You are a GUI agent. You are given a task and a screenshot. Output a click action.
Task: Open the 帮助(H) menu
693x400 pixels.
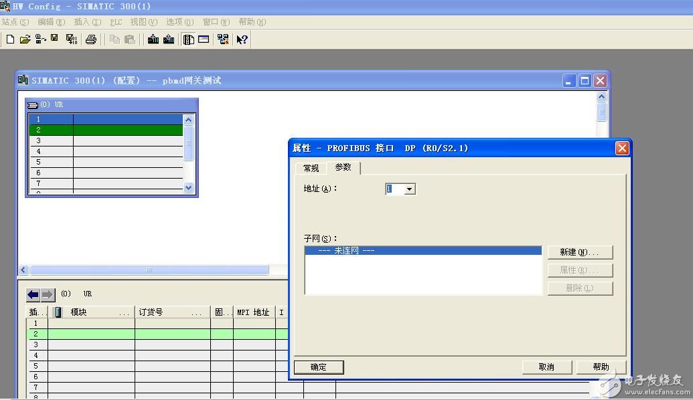252,21
